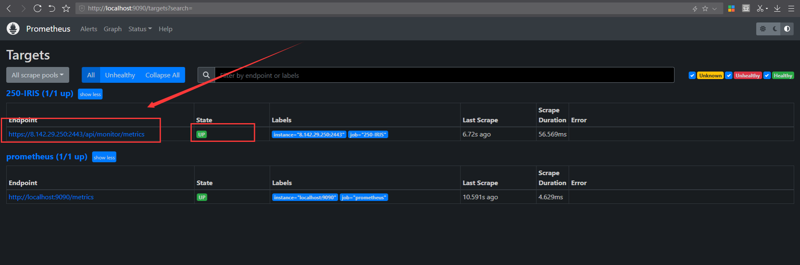The height and width of the screenshot is (265, 800).
Task: Click the Targets page heading
Action: tap(28, 55)
